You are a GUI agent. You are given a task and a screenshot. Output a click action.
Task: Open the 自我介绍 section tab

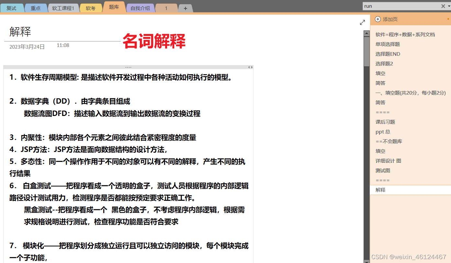tap(140, 8)
